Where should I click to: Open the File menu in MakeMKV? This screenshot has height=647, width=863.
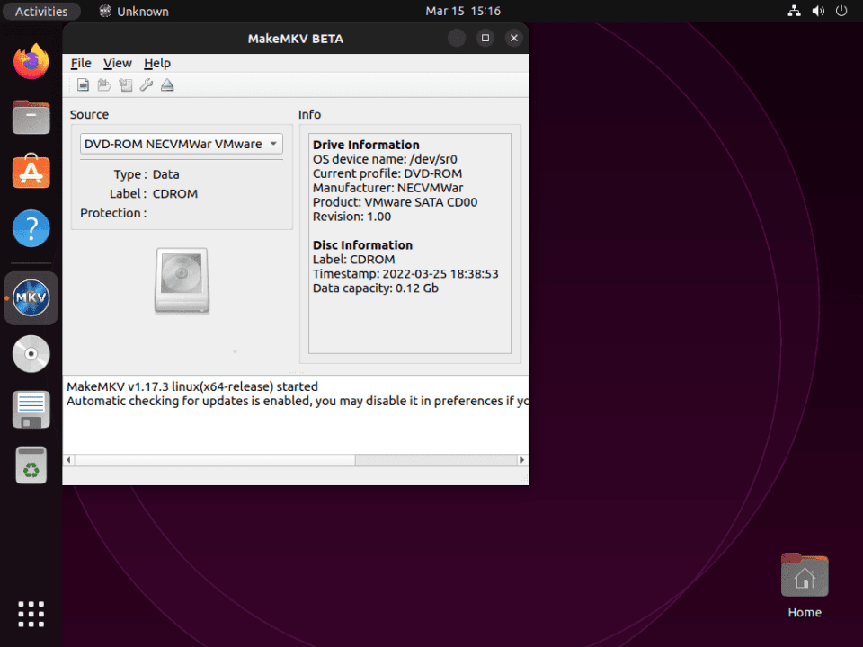pos(80,63)
